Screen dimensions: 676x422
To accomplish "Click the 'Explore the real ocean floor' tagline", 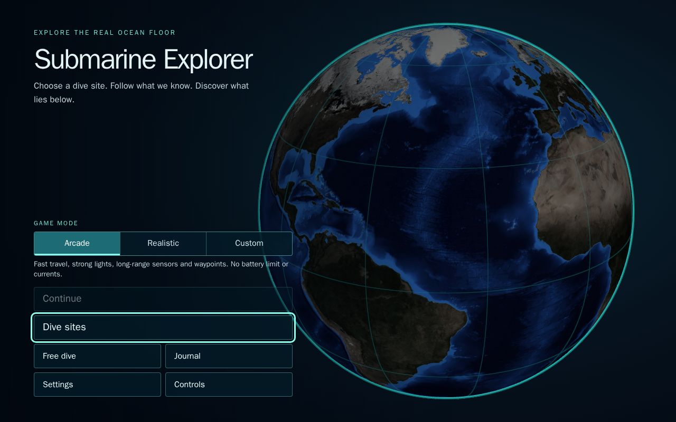I will click(105, 33).
